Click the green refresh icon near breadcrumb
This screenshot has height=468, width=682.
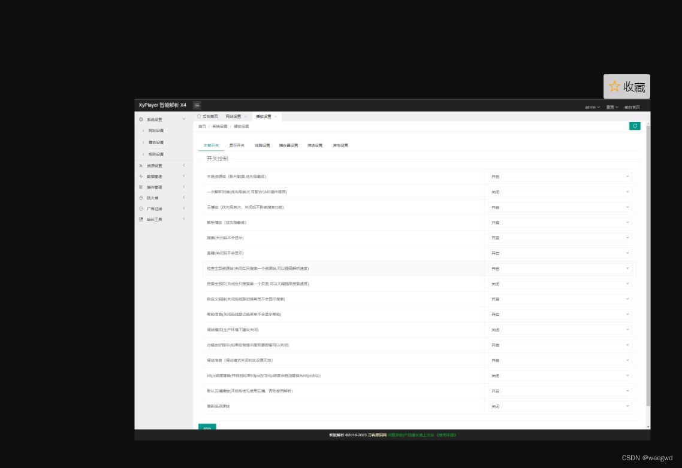coord(634,126)
